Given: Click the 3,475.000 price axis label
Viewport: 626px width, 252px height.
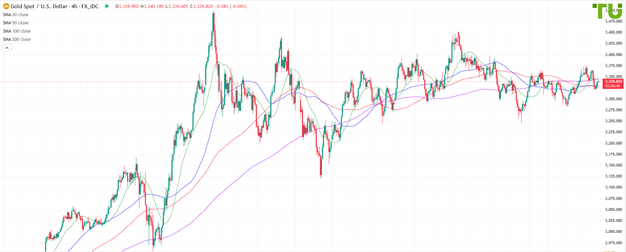Looking at the screenshot, I should pos(613,21).
